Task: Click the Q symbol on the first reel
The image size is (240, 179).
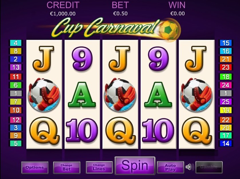Action: 44,131
